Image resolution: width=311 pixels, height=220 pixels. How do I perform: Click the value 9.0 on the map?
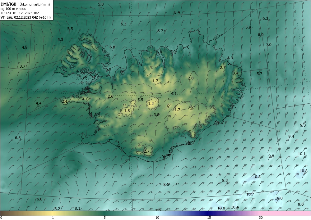point(301,204)
